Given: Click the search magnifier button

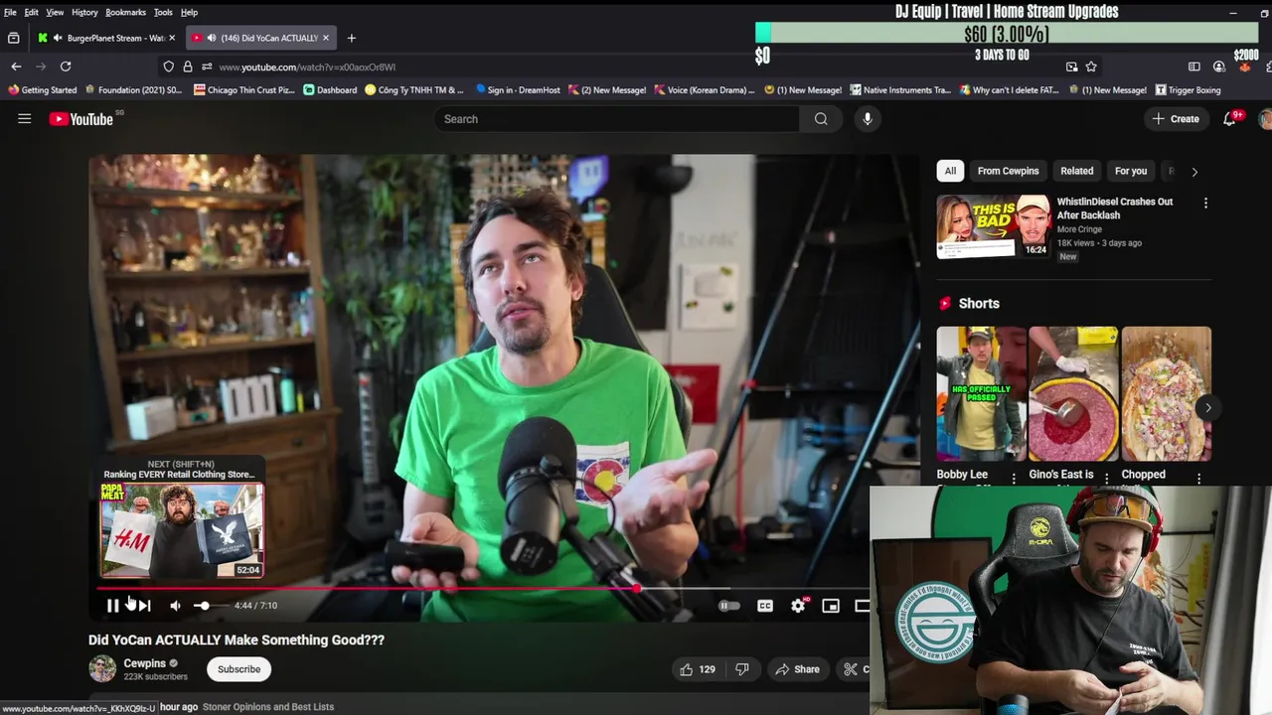Looking at the screenshot, I should click(x=821, y=119).
